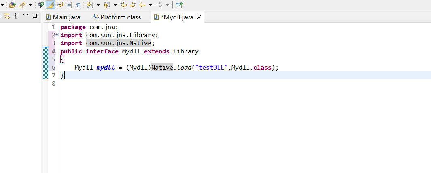Click the 'Library' type on line 4
The image size is (431, 173).
coord(186,51)
